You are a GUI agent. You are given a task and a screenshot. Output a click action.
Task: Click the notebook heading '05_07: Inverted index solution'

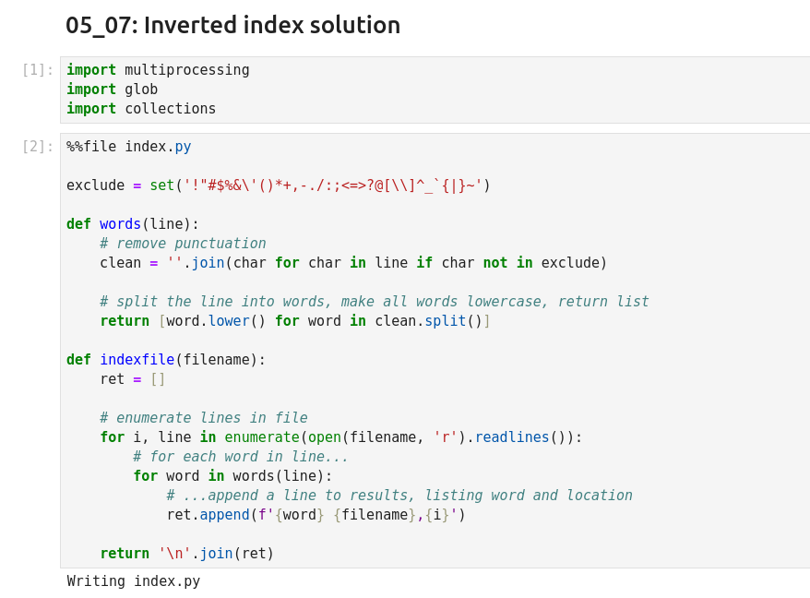point(232,25)
